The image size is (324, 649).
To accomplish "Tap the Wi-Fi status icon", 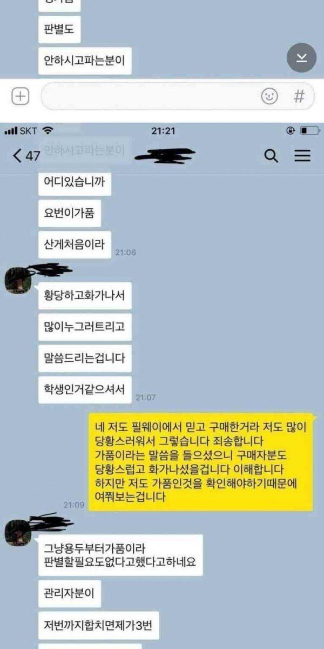I will pos(48,131).
